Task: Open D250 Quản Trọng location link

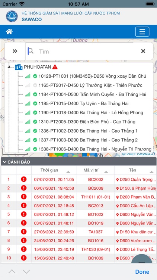Action: 136,180
